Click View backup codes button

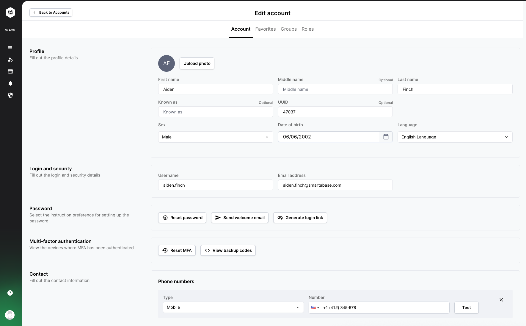click(x=228, y=250)
